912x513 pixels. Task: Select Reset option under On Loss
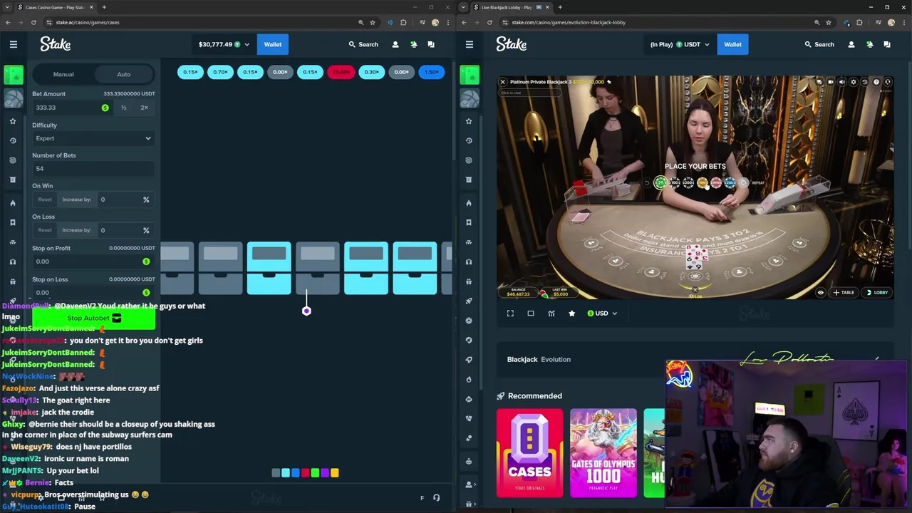[45, 230]
